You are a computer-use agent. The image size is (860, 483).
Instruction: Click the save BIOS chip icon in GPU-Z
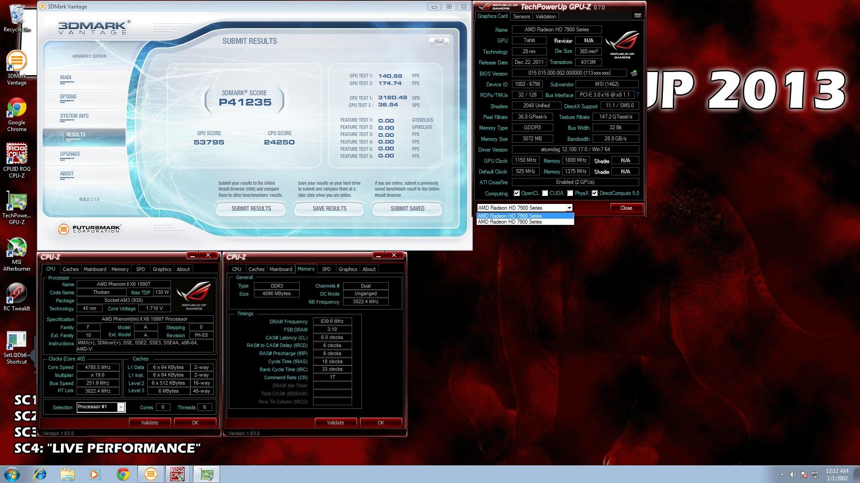[x=633, y=73]
